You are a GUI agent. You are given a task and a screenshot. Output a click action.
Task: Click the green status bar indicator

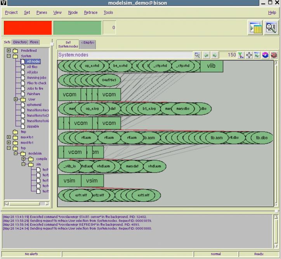pos(77,28)
